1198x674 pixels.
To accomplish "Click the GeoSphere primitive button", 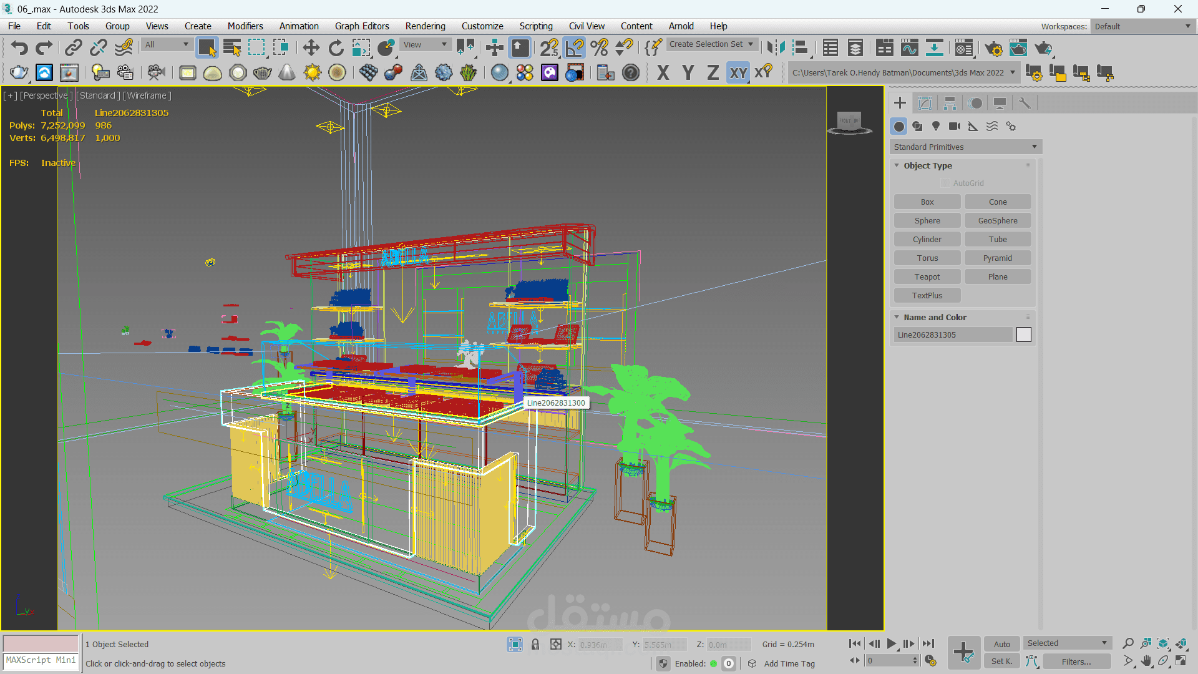I will coord(997,220).
